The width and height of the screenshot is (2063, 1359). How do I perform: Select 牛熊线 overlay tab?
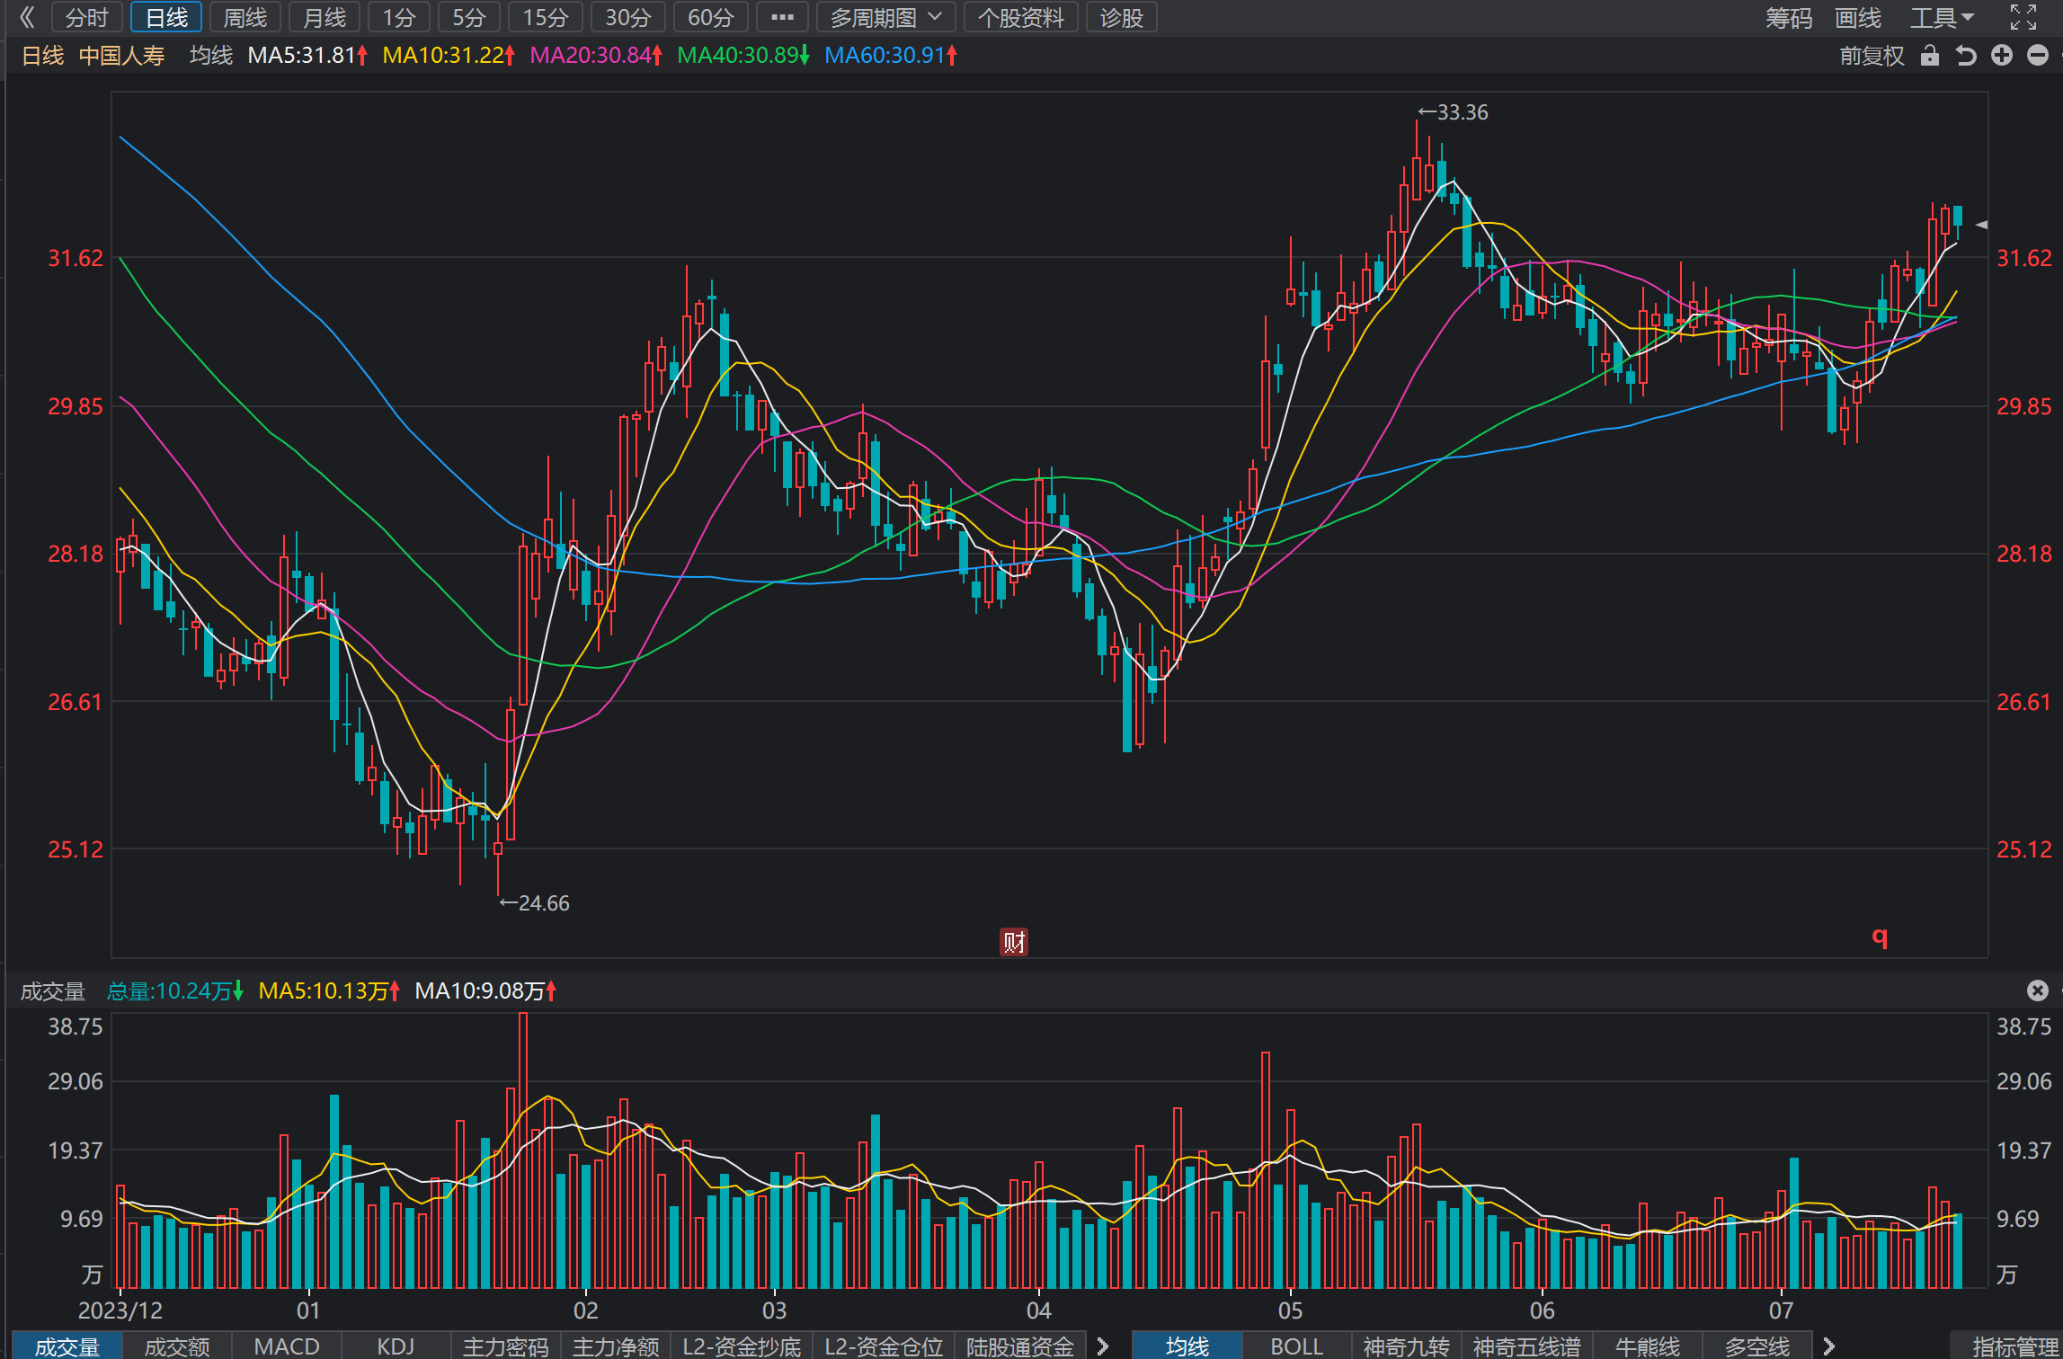(x=1647, y=1346)
